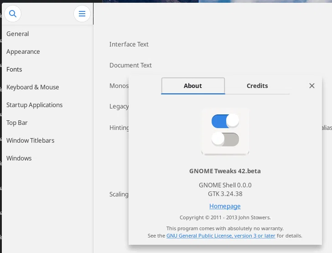Switch to the About tab

coord(193,86)
